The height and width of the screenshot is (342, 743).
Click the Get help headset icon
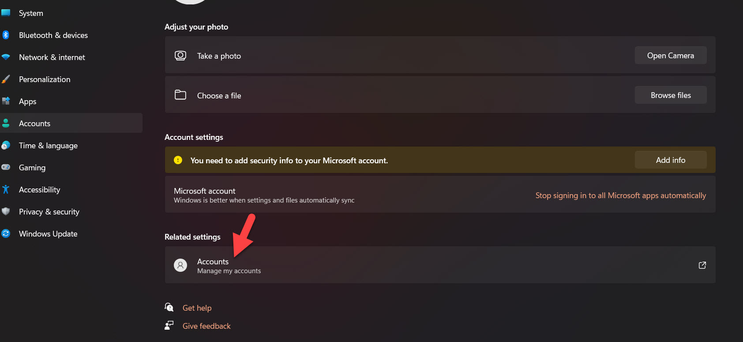point(169,307)
